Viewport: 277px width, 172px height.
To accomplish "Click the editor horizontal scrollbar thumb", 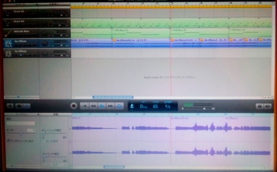I will [x=114, y=167].
